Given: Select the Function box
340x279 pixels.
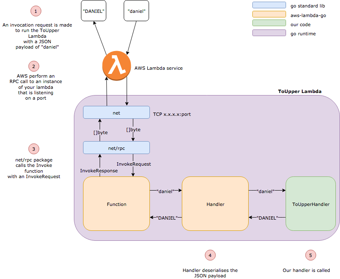Looking at the screenshot, I should (x=116, y=203).
